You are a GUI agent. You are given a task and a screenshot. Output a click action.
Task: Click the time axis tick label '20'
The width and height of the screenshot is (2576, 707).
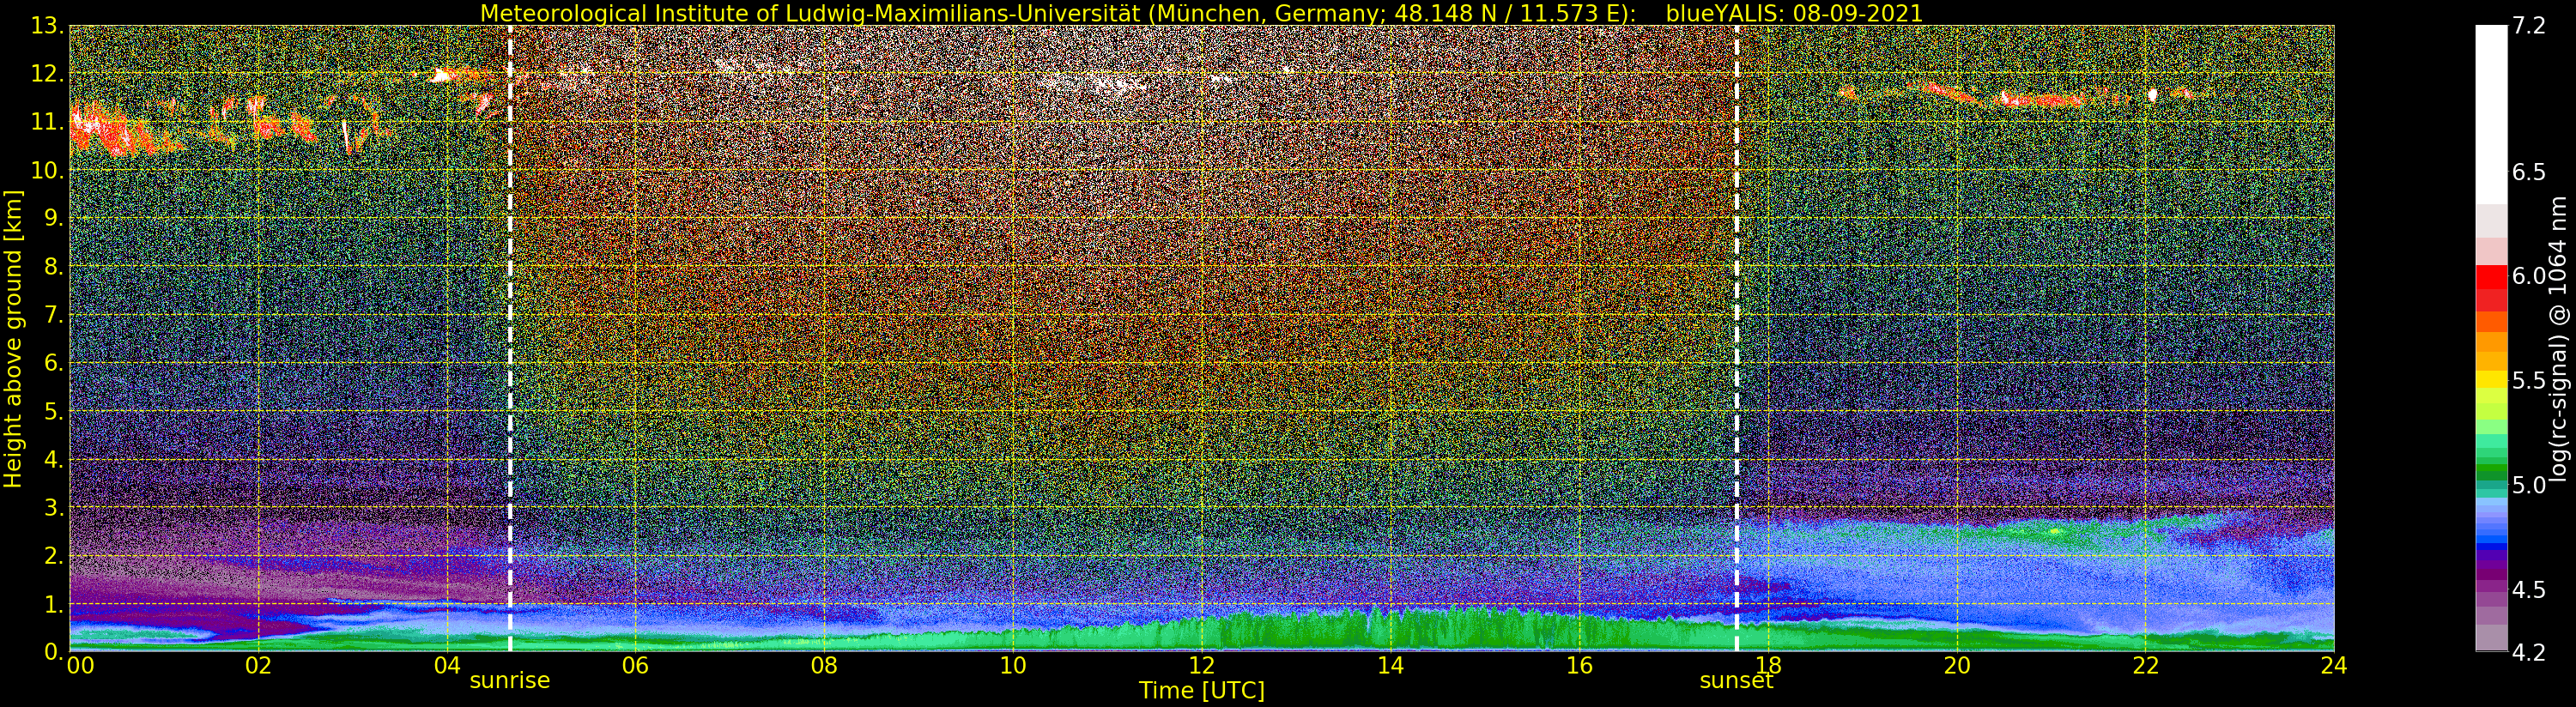pos(1957,665)
